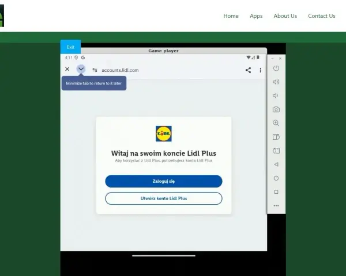
Task: Open the browser three-dot overflow menu
Action: [x=261, y=70]
